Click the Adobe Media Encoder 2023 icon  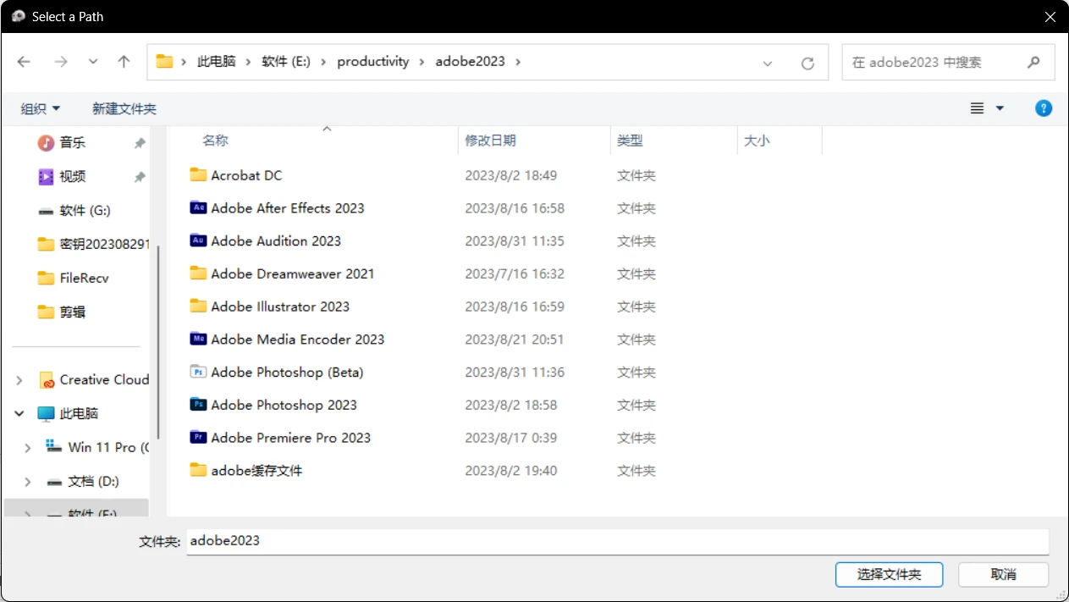pos(198,339)
